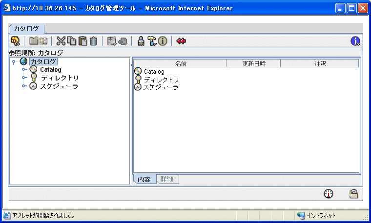The width and height of the screenshot is (371, 223).
Task: Close the Internet Explorer window
Action: [x=363, y=8]
